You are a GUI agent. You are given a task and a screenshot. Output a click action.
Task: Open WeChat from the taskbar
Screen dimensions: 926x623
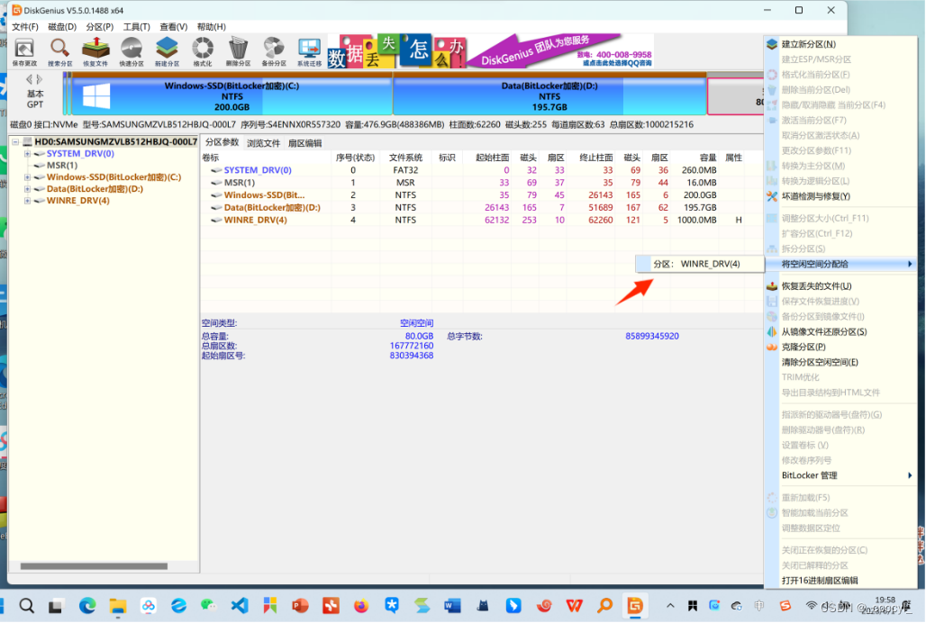(x=208, y=606)
